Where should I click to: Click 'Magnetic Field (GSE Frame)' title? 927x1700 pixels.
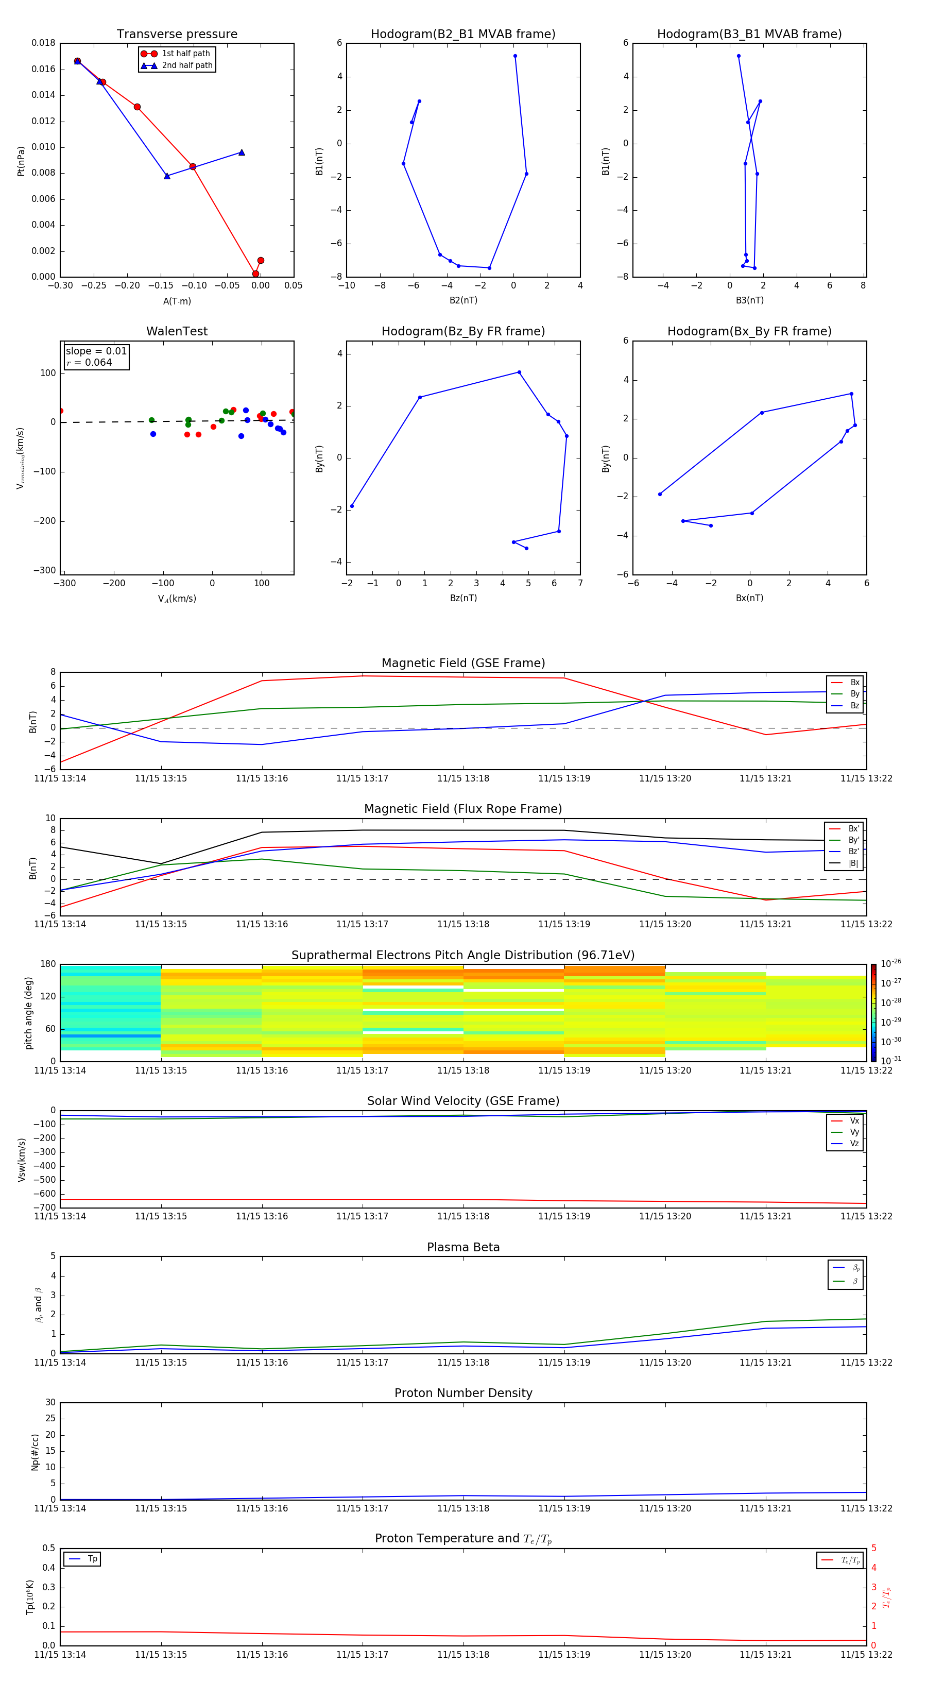(x=463, y=662)
